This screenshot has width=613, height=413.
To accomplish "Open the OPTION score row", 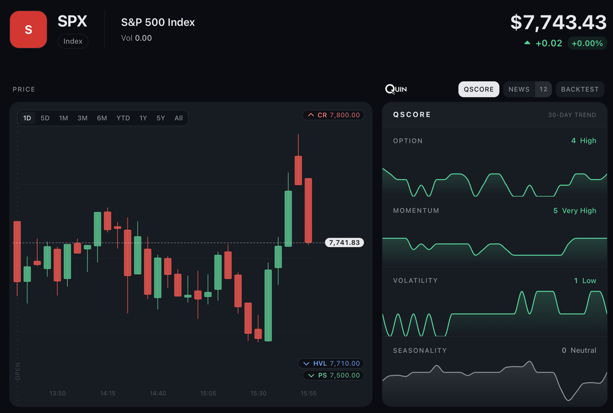I will 494,162.
